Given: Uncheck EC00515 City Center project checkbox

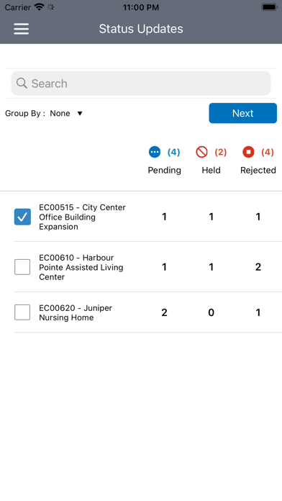Looking at the screenshot, I should pyautogui.click(x=22, y=217).
